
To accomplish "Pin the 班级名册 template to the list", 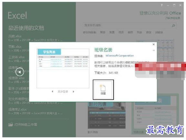I will (x=154, y=51).
